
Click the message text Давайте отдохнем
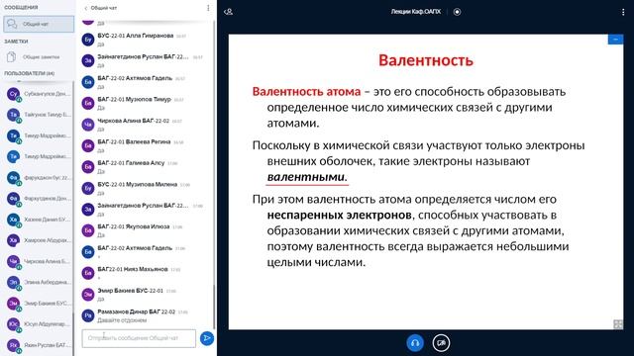pyautogui.click(x=122, y=320)
